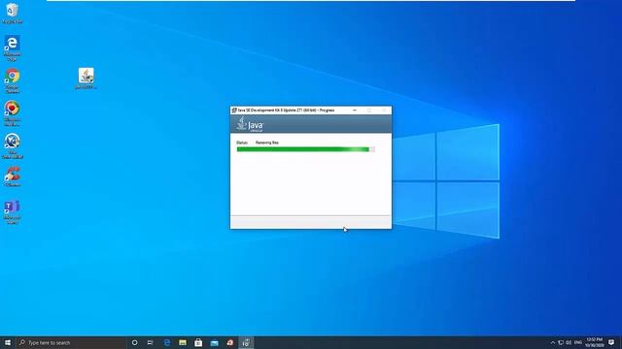The image size is (622, 349).
Task: Select the Java JDK installer file on desktop
Action: pos(86,78)
